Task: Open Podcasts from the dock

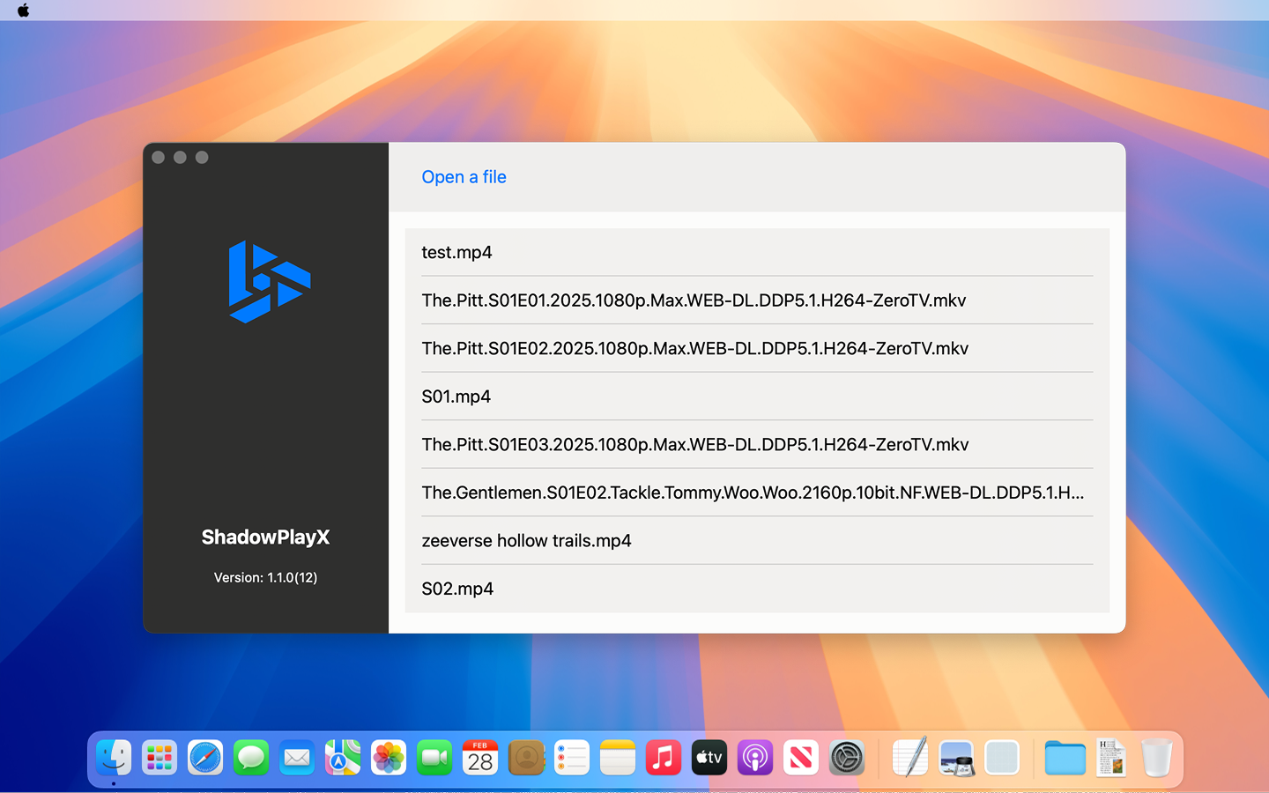Action: [x=755, y=758]
